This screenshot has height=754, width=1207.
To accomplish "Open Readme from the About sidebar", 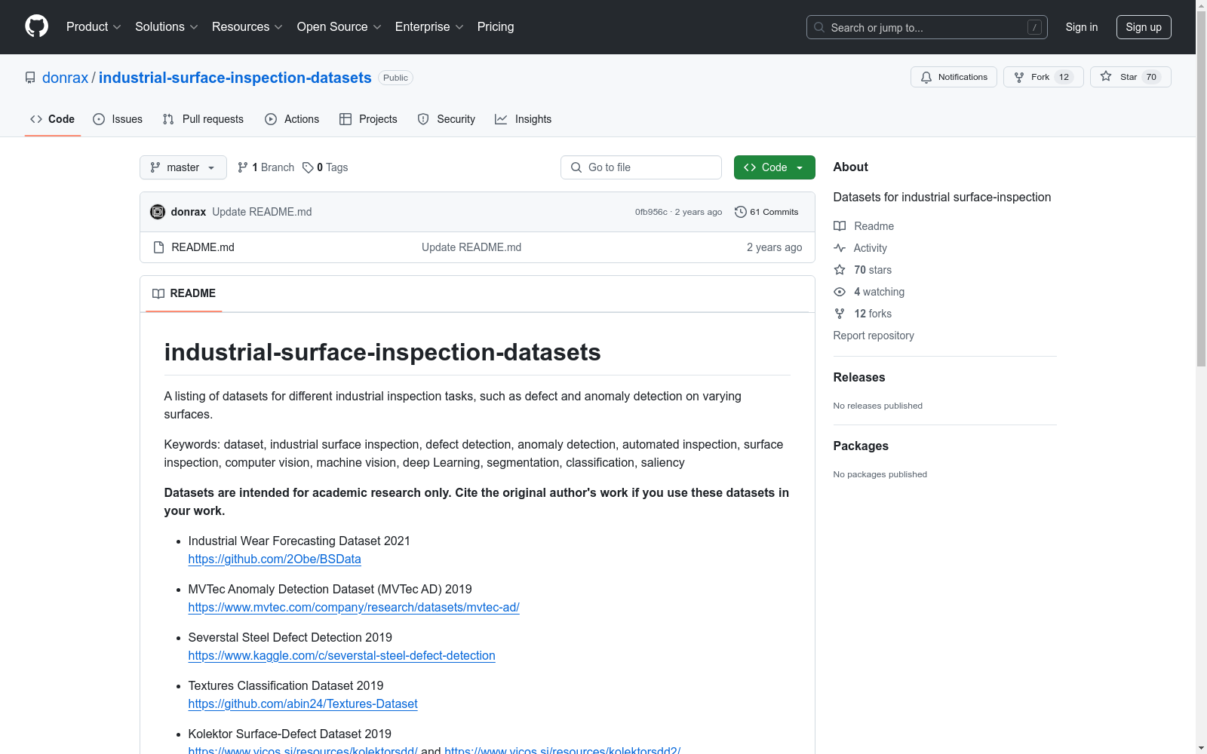I will tap(873, 225).
